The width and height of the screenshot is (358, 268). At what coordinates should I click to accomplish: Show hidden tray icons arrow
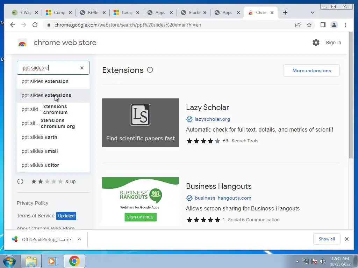[297, 261]
